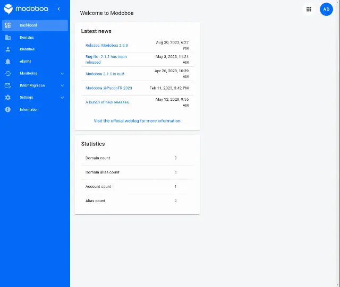Viewport: 340px width, 287px height.
Task: Open the 'Modoboa 2.1.0 is out!' link
Action: pyautogui.click(x=105, y=74)
